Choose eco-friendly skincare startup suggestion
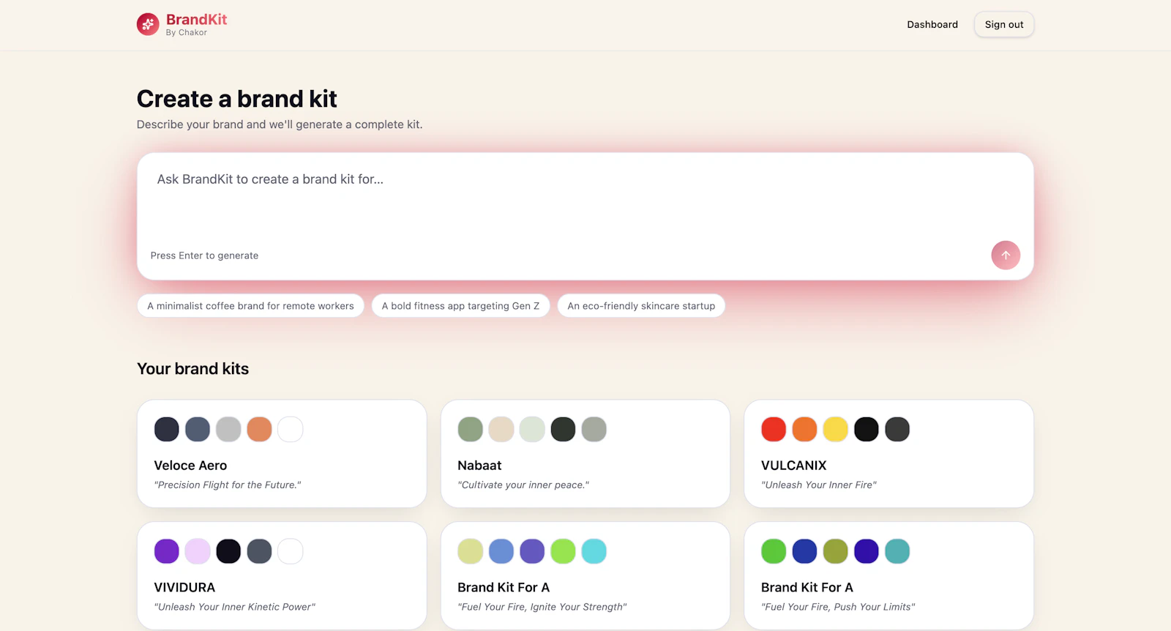The width and height of the screenshot is (1171, 631). pos(641,306)
